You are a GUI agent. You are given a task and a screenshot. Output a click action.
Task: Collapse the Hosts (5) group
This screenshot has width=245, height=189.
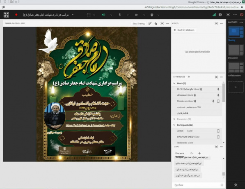click(174, 83)
